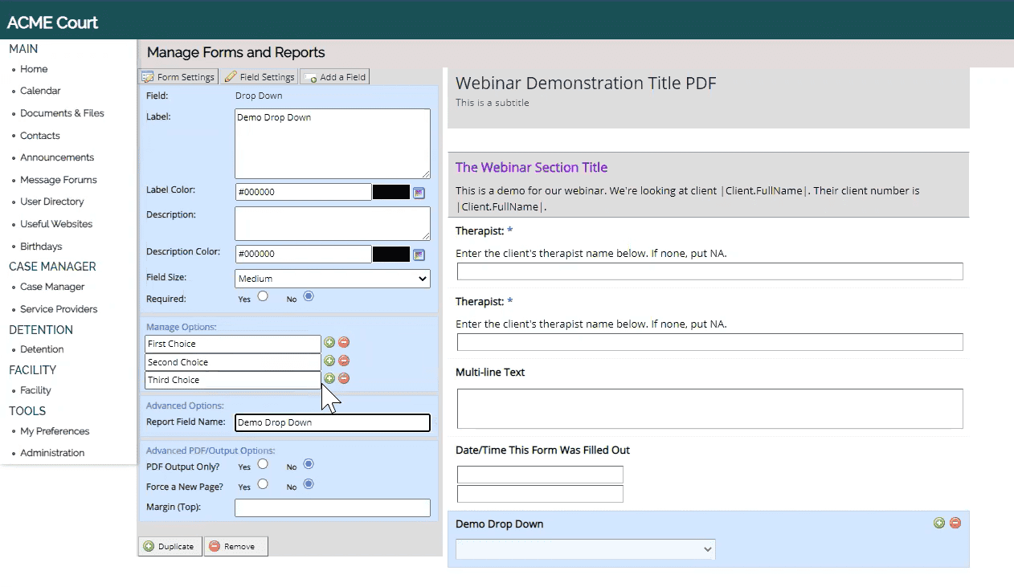The width and height of the screenshot is (1014, 587).
Task: Open Birthdays link
Action: 41,247
